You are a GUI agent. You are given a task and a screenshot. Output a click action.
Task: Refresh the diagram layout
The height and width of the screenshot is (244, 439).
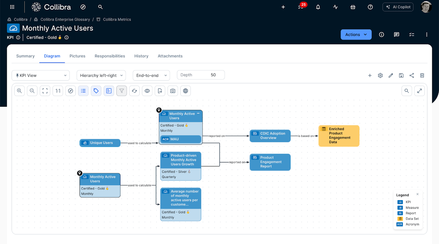pyautogui.click(x=134, y=90)
